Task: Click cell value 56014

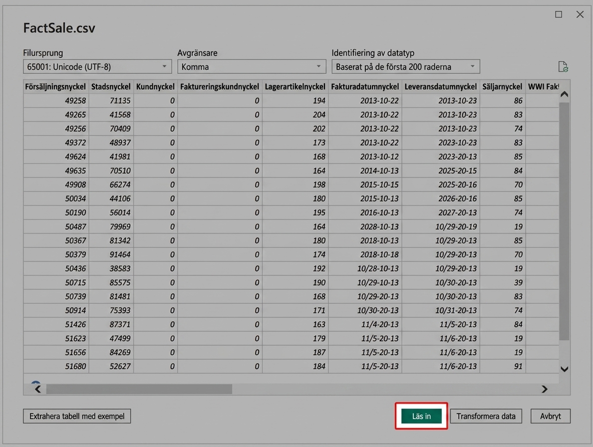Action: click(120, 213)
